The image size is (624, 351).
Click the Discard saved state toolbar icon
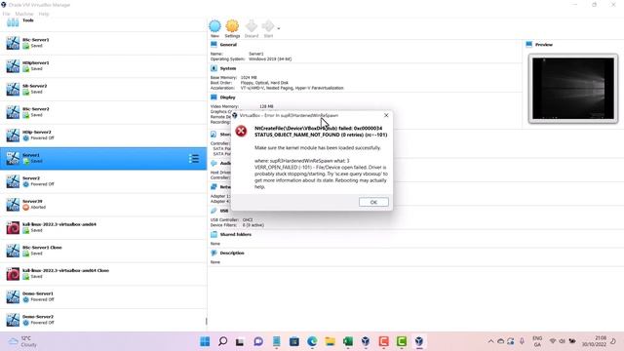tap(252, 28)
